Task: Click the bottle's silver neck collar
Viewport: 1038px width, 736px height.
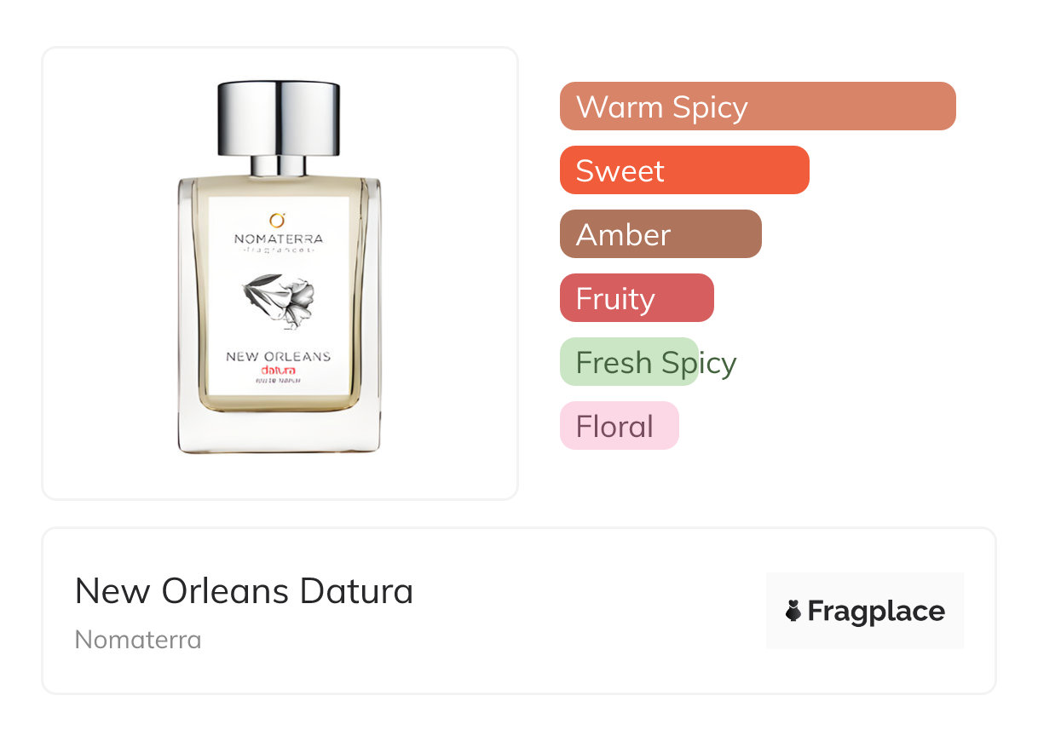Action: [x=279, y=166]
